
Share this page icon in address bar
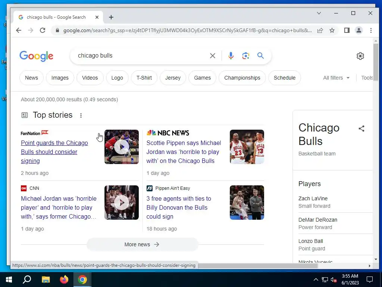320,30
